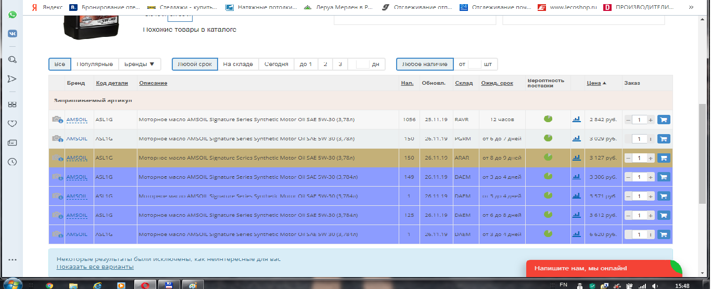
Task: Open AMSOIL brand link in RAVR row
Action: pyautogui.click(x=77, y=120)
